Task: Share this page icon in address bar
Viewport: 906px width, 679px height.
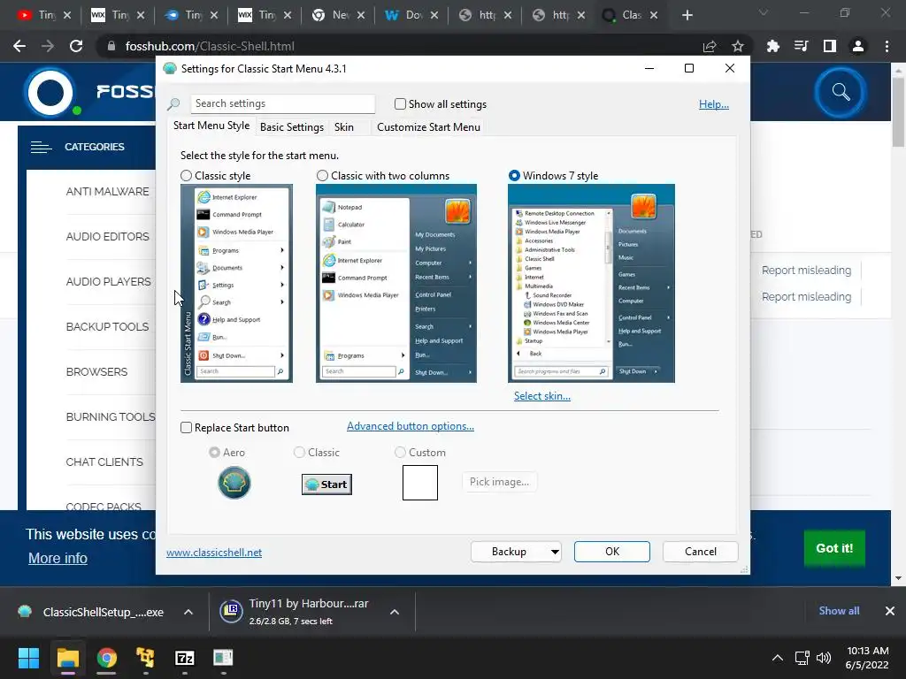Action: [x=710, y=46]
